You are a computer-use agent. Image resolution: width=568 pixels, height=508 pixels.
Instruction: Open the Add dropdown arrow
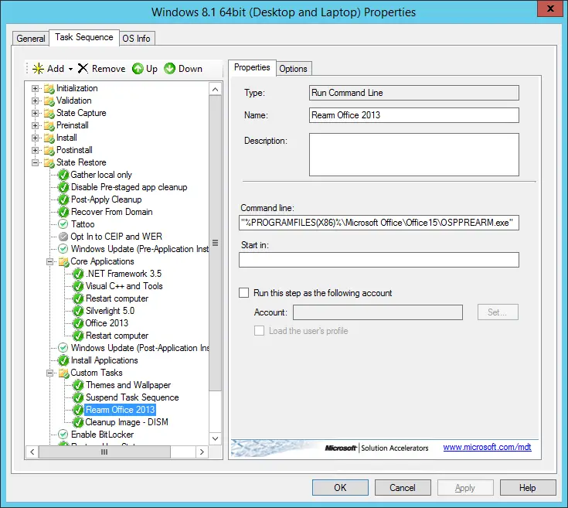[x=70, y=69]
